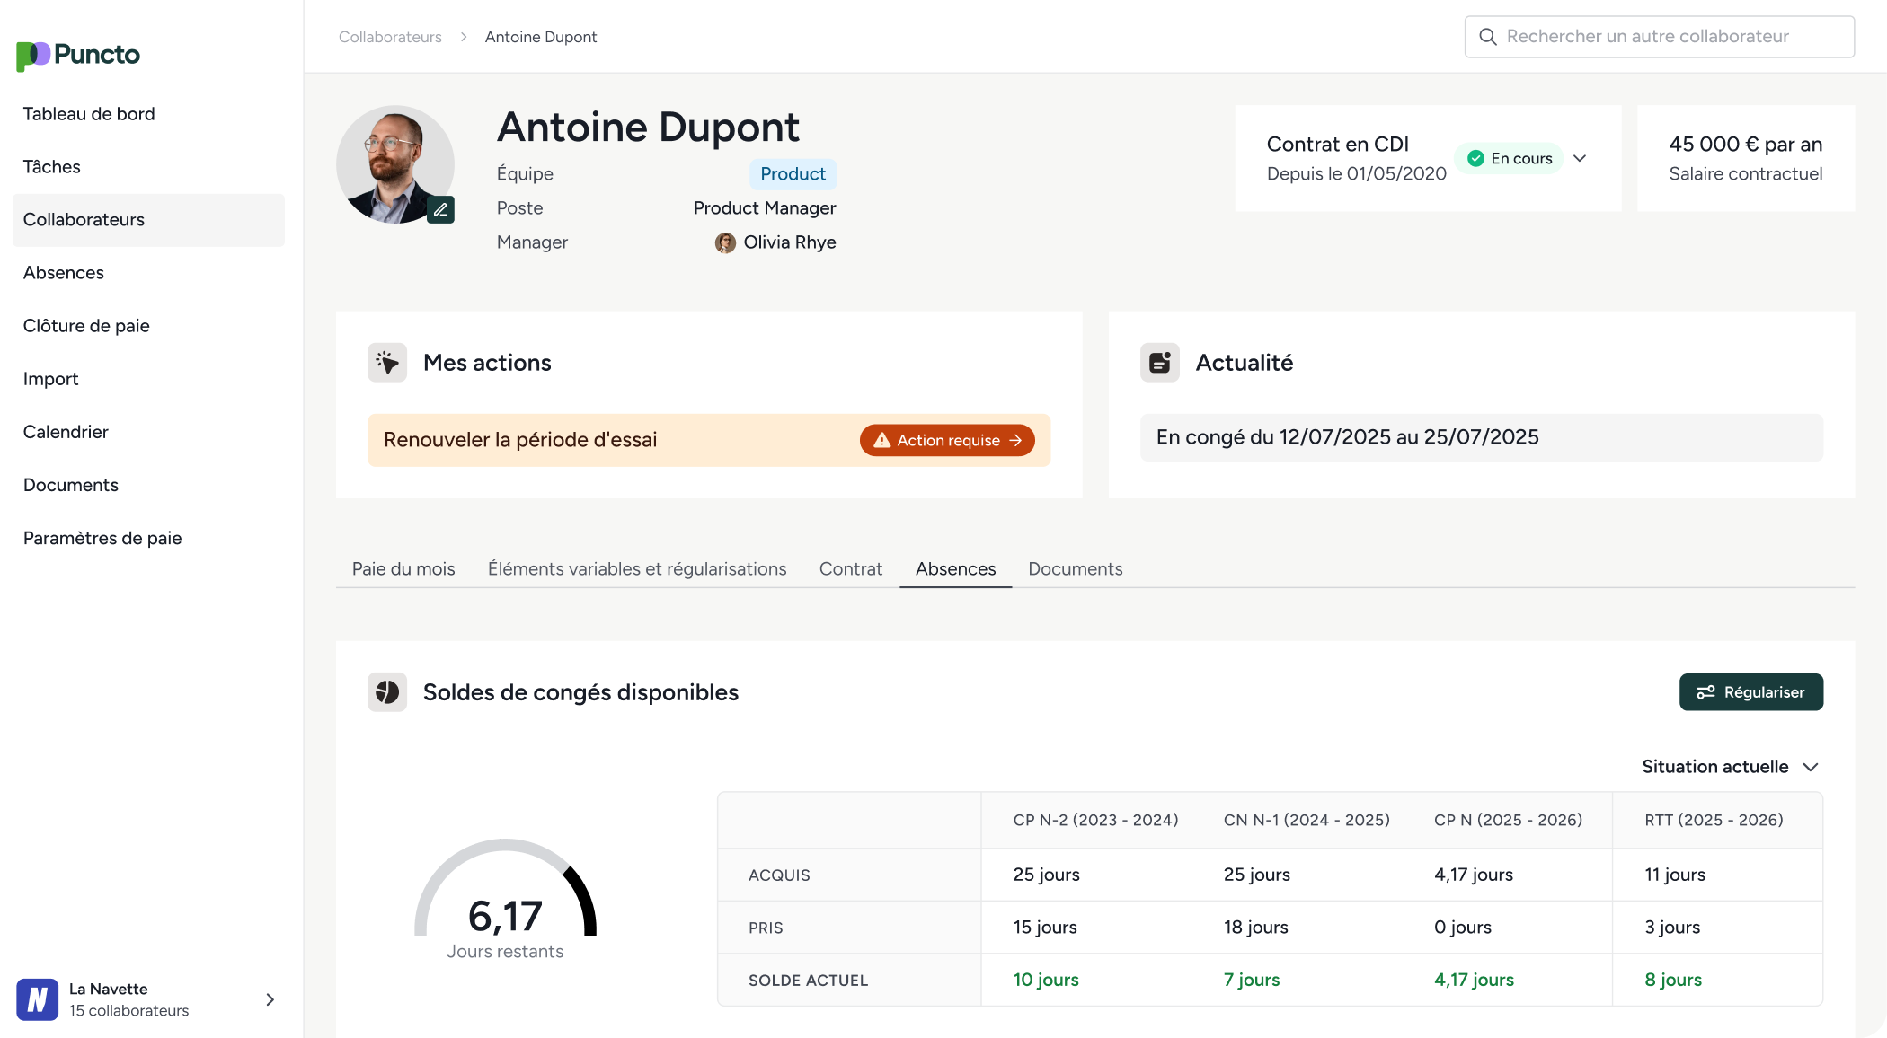
Task: Click the La Navette company logo
Action: 38,999
